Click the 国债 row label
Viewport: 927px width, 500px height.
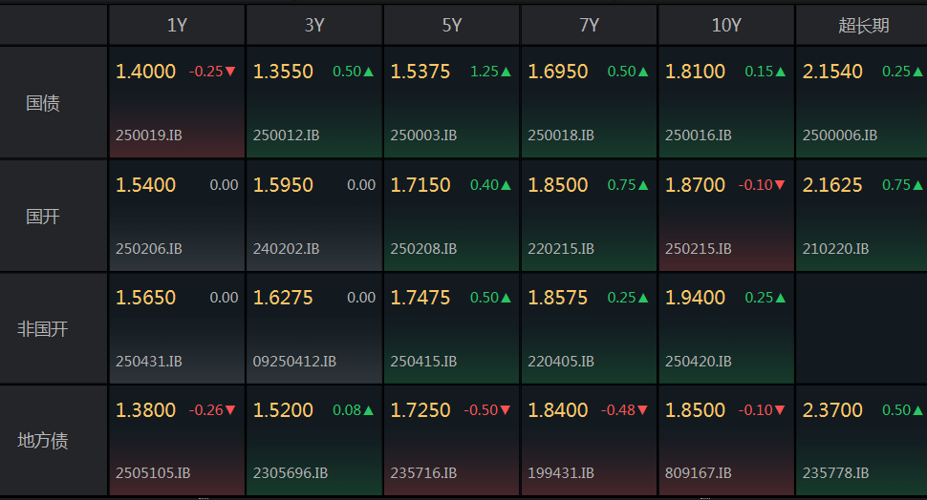click(x=43, y=103)
